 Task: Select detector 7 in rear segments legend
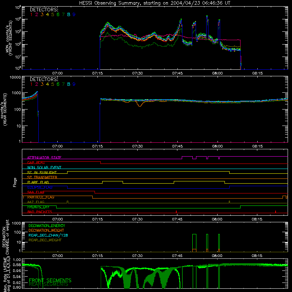click(x=63, y=84)
